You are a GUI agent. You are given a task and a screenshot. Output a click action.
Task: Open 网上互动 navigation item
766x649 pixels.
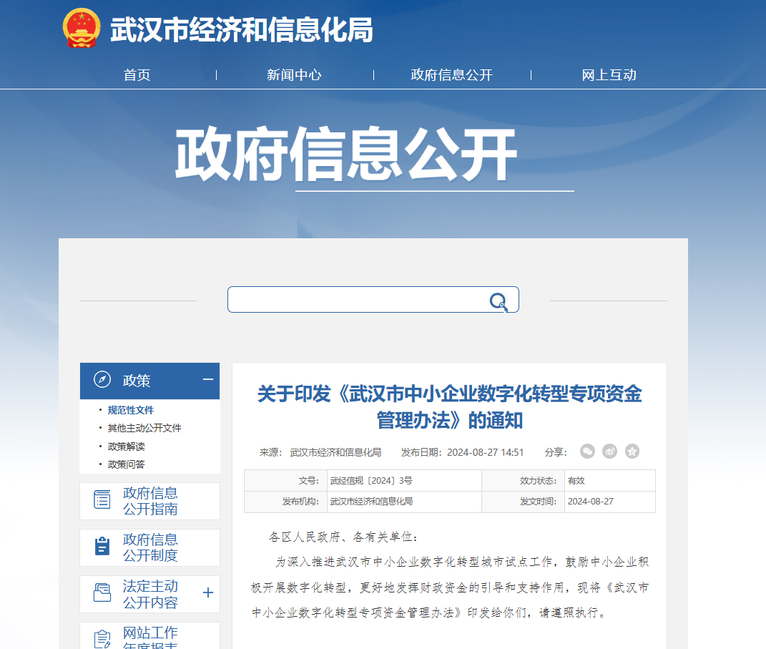[609, 75]
